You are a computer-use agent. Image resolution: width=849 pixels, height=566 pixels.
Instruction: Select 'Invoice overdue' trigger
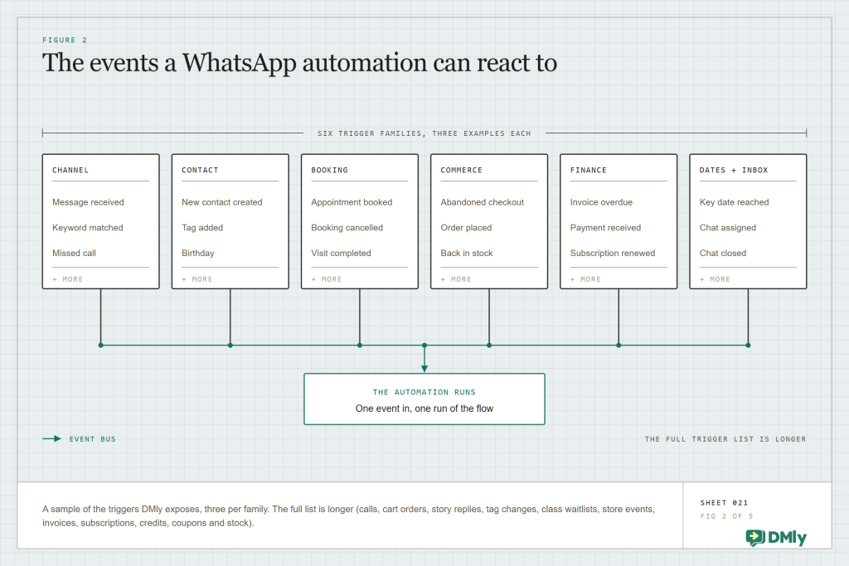coord(602,202)
